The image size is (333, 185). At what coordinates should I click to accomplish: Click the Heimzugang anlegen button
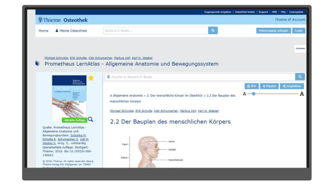point(274,31)
